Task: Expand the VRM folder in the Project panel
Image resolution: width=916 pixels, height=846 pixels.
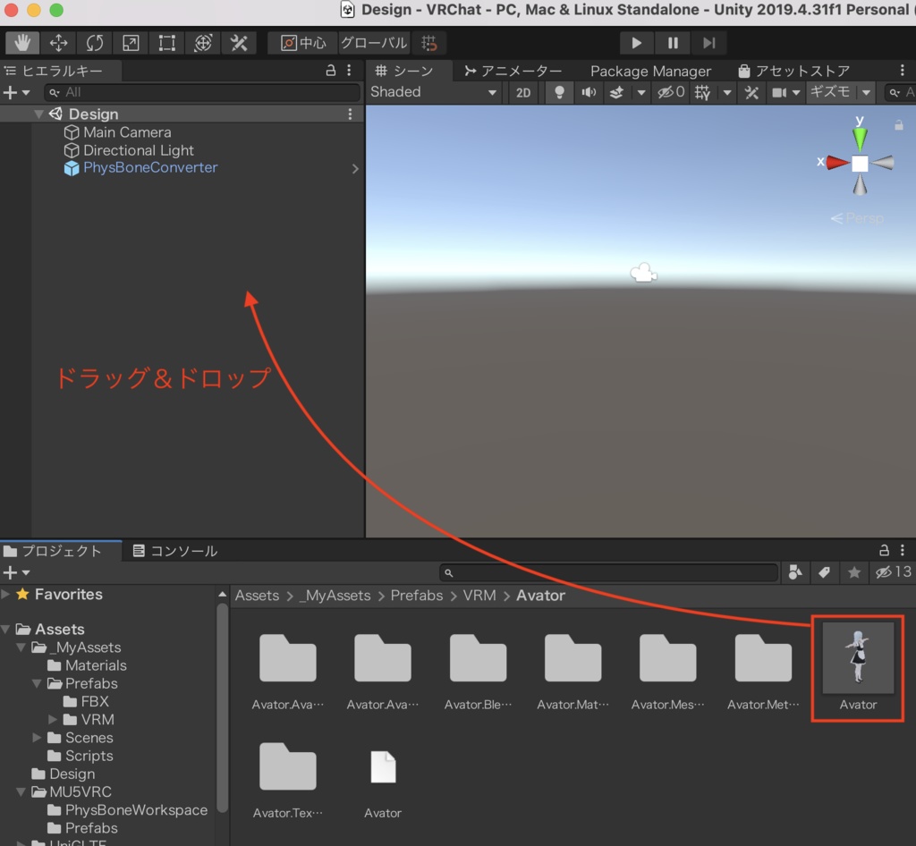Action: click(52, 719)
